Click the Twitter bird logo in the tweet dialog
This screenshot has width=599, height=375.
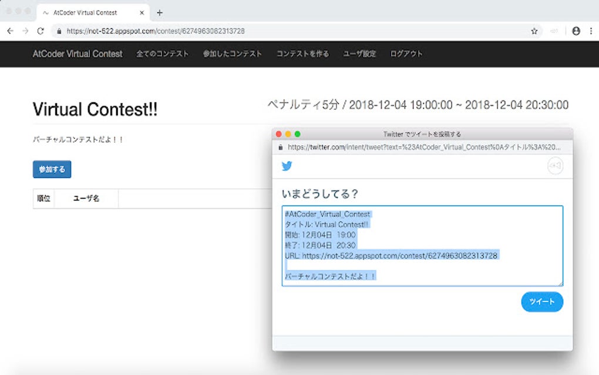click(287, 166)
